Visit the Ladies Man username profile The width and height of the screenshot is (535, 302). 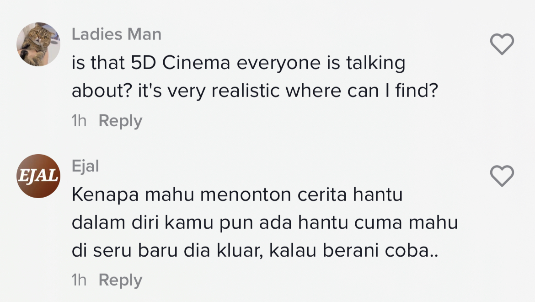[117, 34]
